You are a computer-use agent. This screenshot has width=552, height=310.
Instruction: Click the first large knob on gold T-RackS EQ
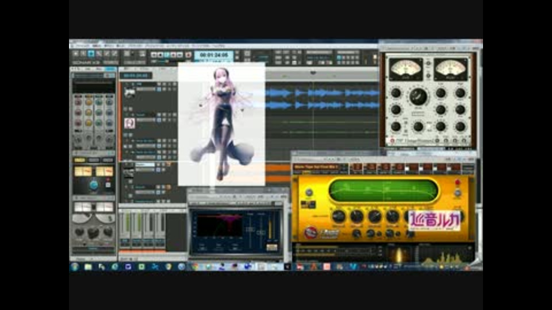(x=339, y=216)
